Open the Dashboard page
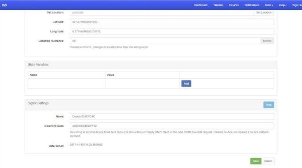The height and width of the screenshot is (168, 302). tap(201, 5)
